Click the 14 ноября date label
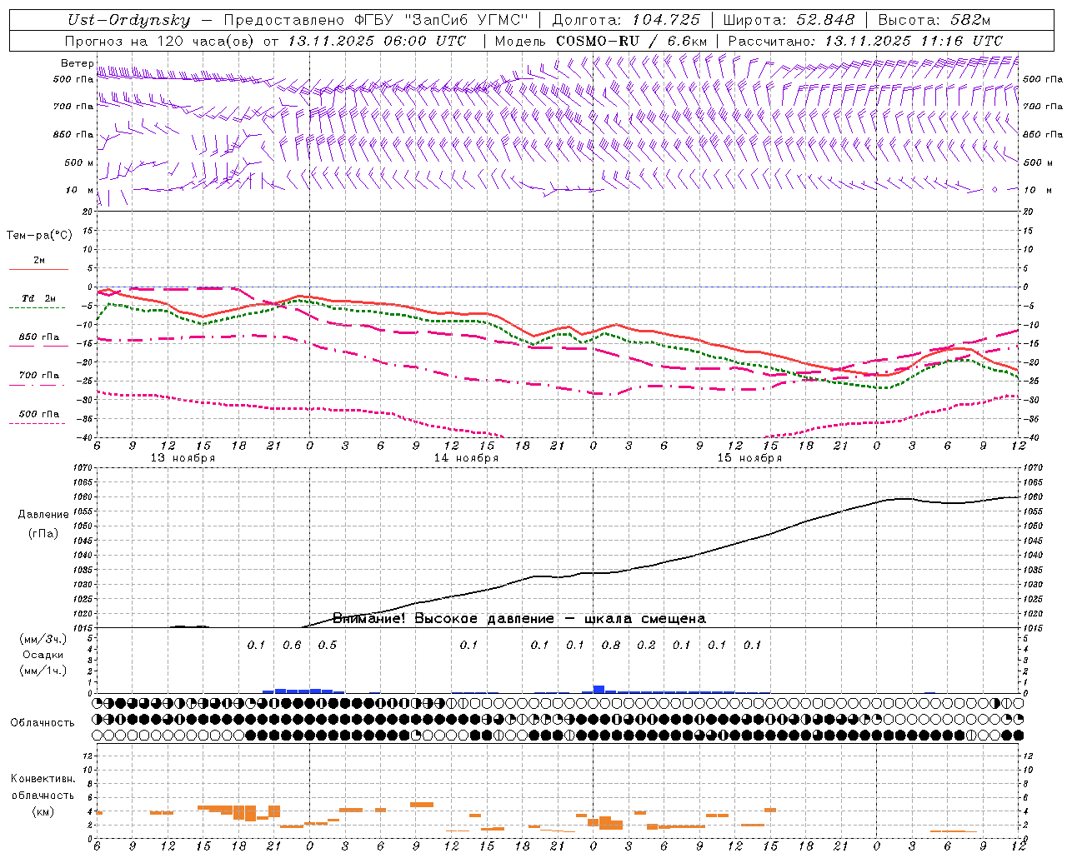1067x853 pixels. click(x=466, y=458)
